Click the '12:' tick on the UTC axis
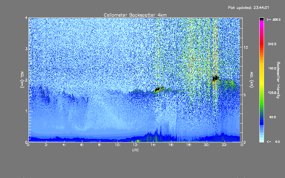 (x=136, y=145)
